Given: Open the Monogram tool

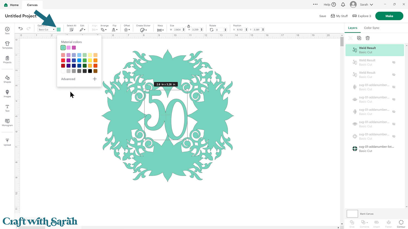Looking at the screenshot, I should pyautogui.click(x=7, y=122).
